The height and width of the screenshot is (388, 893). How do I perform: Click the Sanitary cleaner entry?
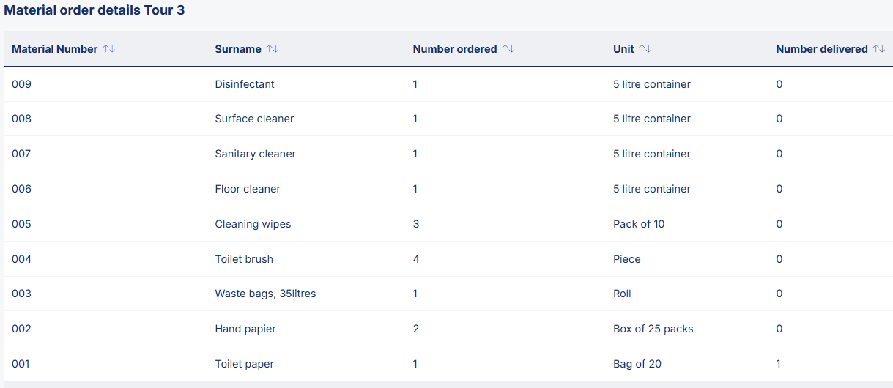pos(255,154)
